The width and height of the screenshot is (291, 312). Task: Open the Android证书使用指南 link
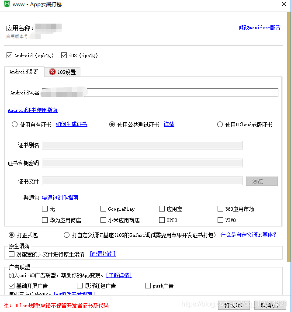[33, 110]
